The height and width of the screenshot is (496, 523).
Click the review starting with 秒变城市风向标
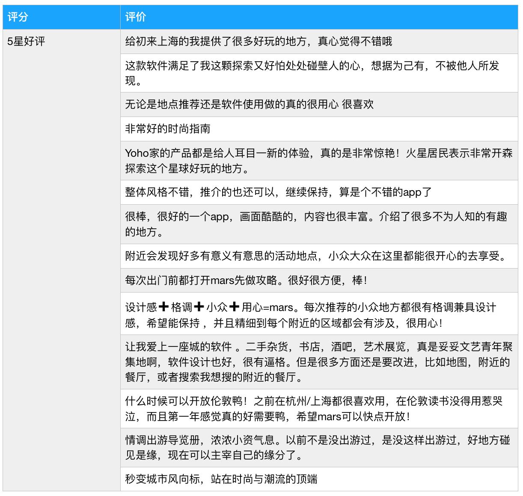(x=221, y=479)
